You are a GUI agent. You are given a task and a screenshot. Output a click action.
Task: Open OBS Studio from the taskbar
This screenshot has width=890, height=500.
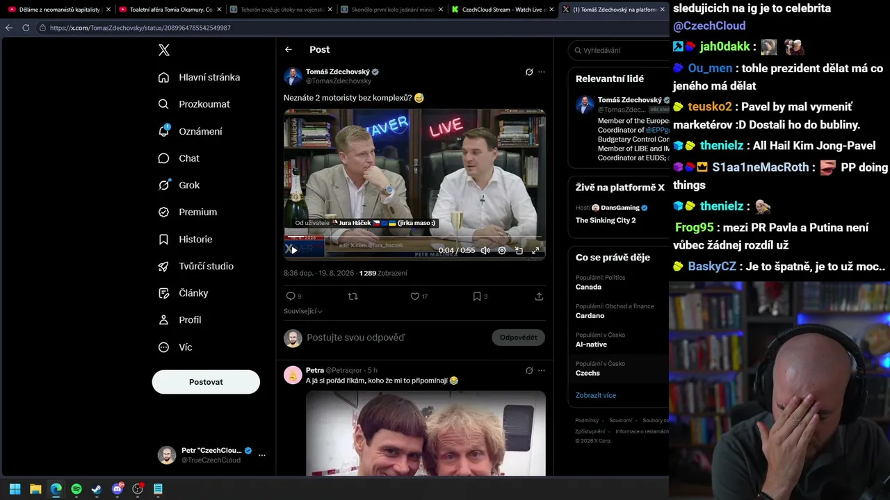(138, 489)
